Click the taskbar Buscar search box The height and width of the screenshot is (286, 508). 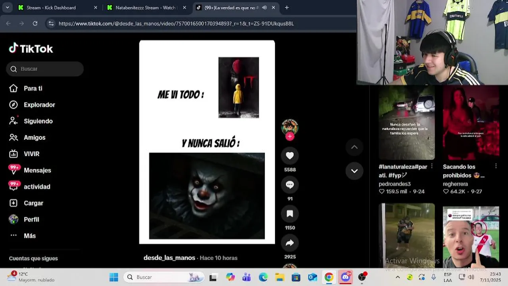[164, 277]
